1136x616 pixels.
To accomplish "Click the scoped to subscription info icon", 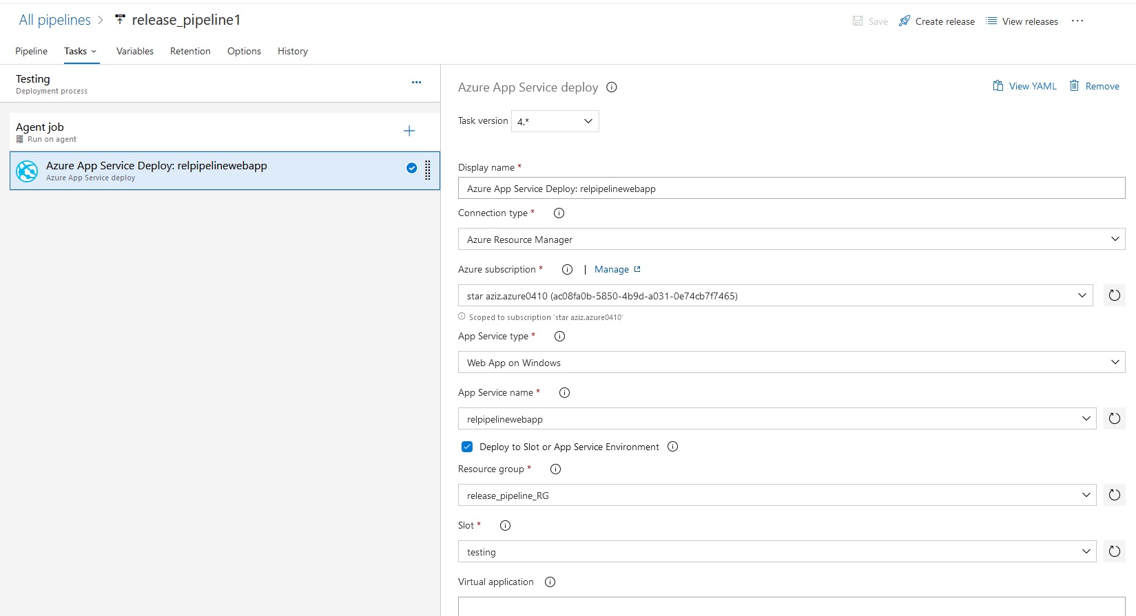I will point(462,317).
